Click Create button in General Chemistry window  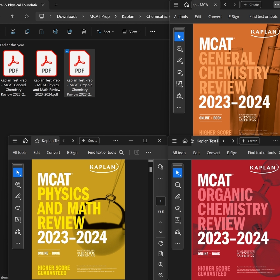(x=251, y=5)
